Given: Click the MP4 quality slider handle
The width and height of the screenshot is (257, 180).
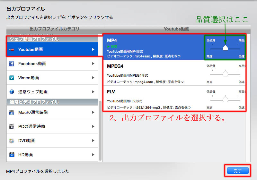Looking at the screenshot, I should pyautogui.click(x=226, y=47).
